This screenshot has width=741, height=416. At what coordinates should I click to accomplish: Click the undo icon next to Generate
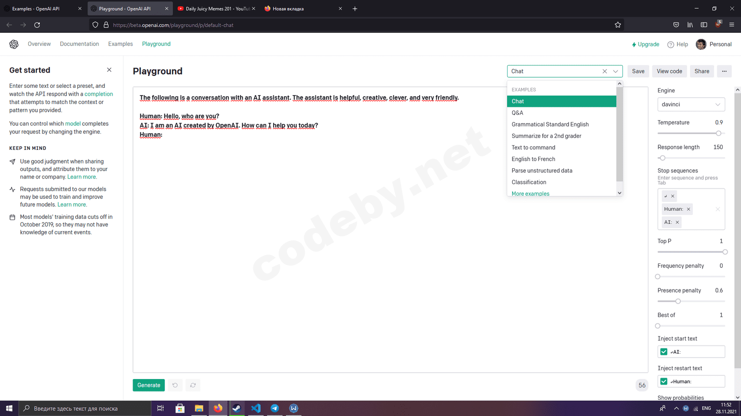[175, 385]
